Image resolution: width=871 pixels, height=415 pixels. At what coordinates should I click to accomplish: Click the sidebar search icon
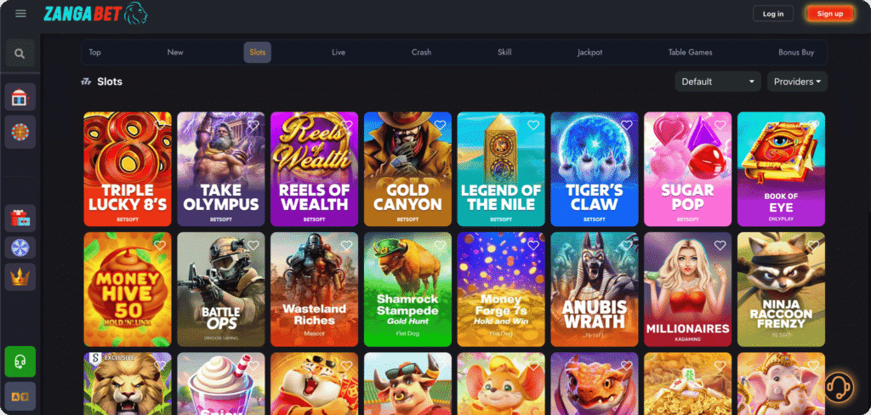pyautogui.click(x=20, y=54)
